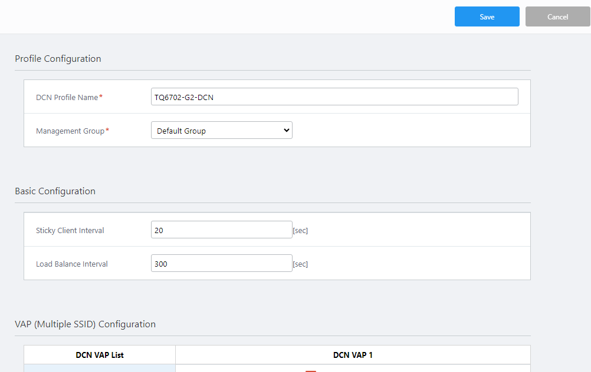Click the blue Save button
Screen dimensions: 591x372
point(487,17)
